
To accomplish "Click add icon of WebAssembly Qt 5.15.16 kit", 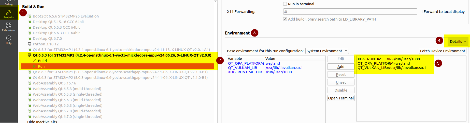I will pyautogui.click(x=29, y=83).
